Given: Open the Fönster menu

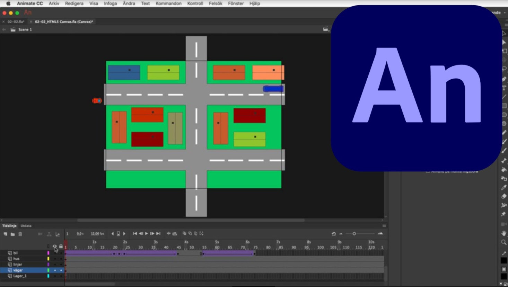Looking at the screenshot, I should tap(236, 3).
